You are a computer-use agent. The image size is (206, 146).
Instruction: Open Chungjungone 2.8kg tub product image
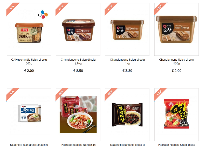point(78,30)
